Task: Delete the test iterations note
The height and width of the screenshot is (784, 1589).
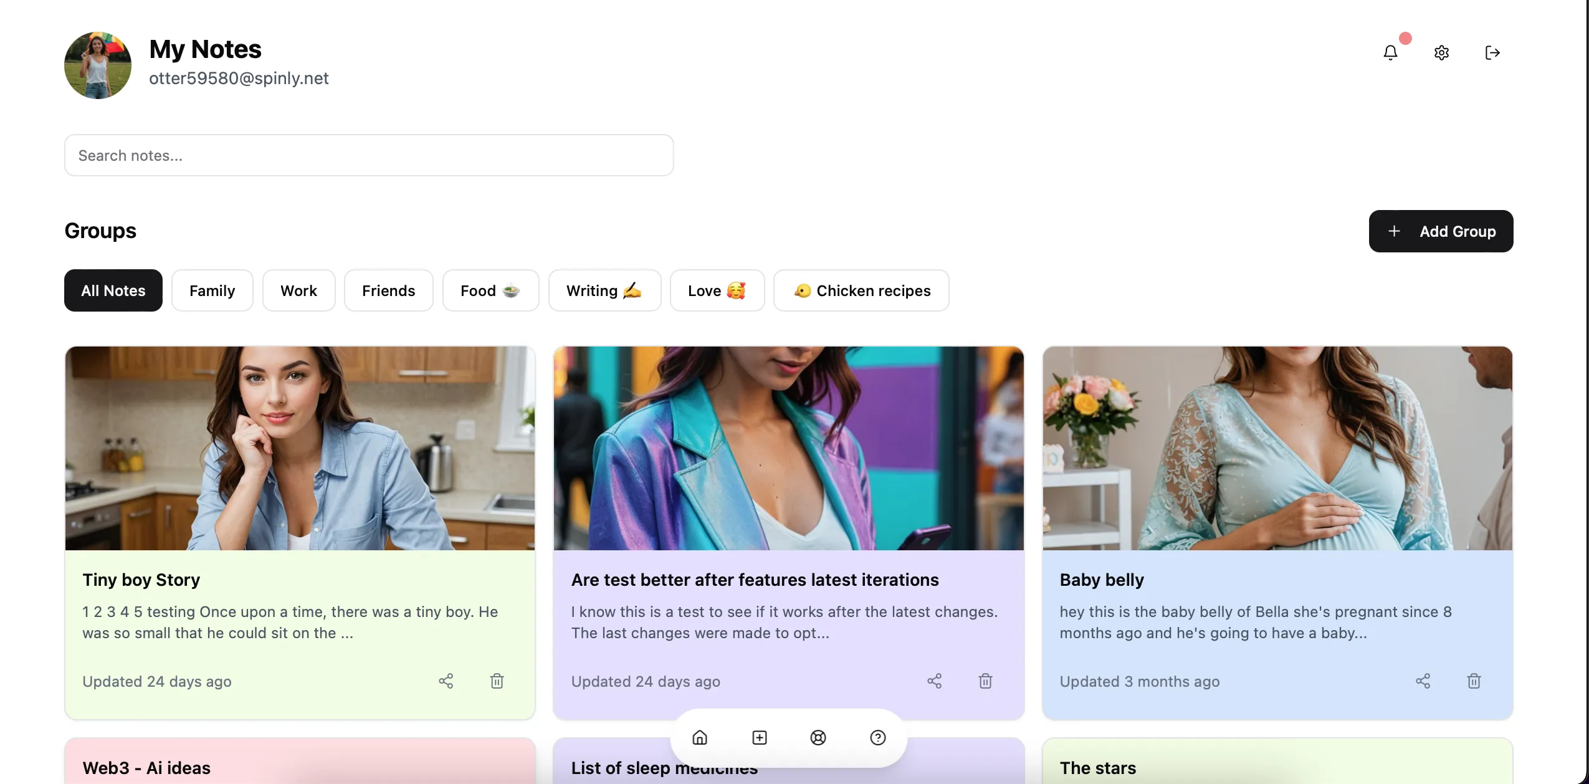Action: (x=985, y=681)
